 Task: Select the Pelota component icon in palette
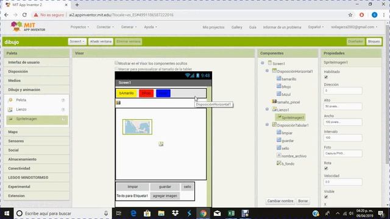(x=10, y=100)
